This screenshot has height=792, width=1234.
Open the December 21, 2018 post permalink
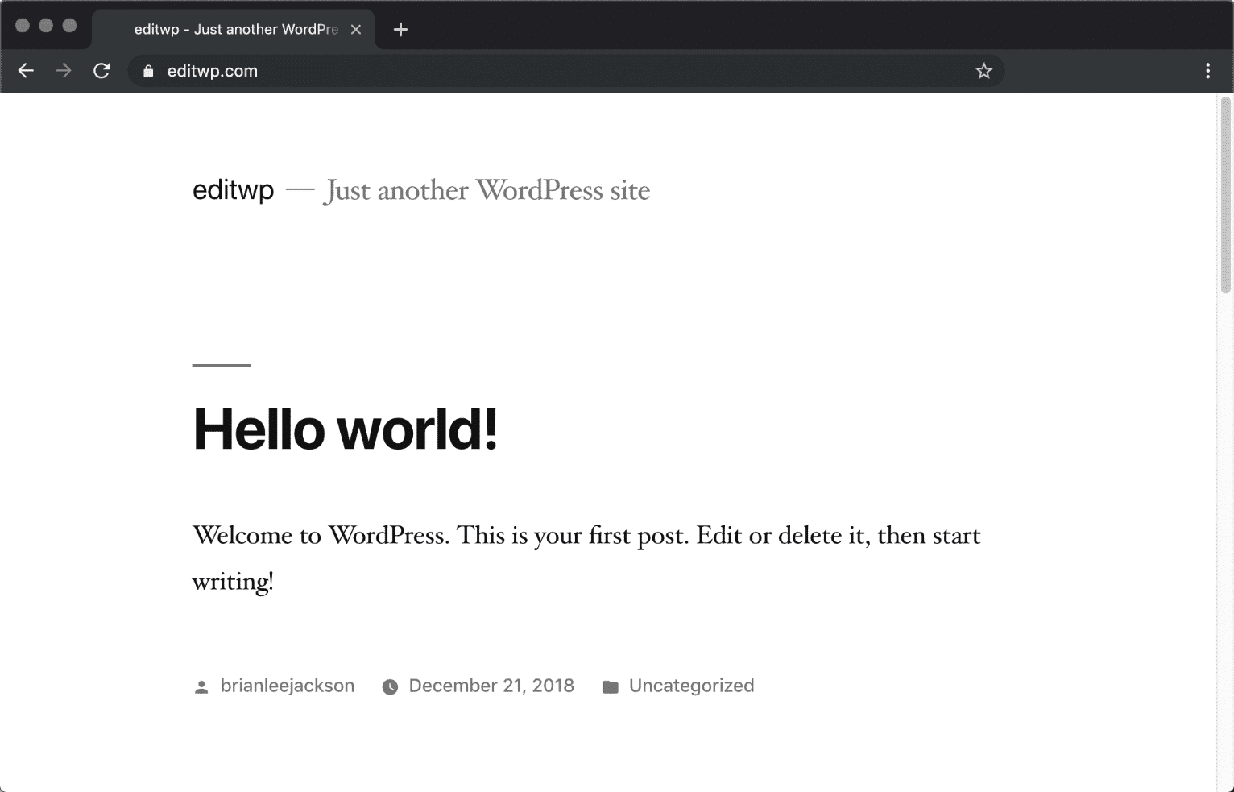[x=491, y=686]
